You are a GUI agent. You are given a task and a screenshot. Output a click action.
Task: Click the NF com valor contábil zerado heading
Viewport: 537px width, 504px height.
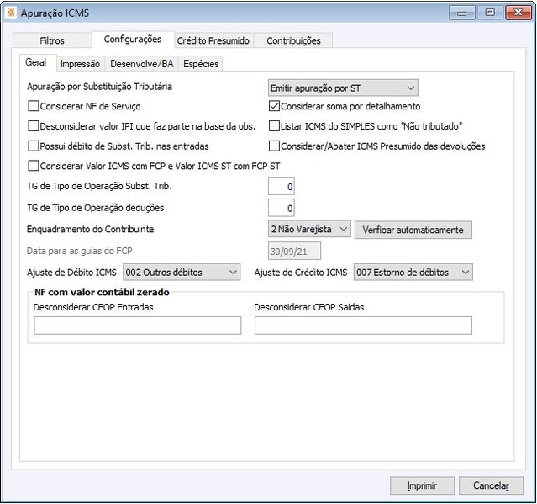tap(102, 292)
